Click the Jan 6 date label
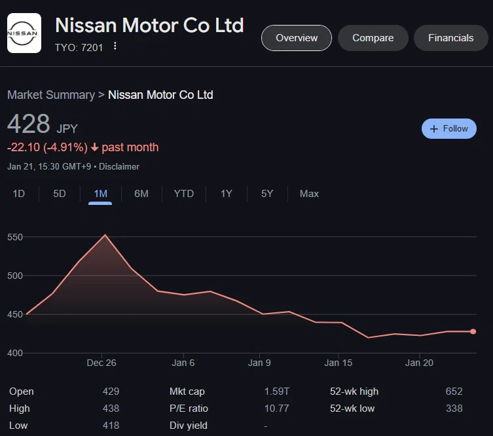This screenshot has height=436, width=493. (183, 363)
